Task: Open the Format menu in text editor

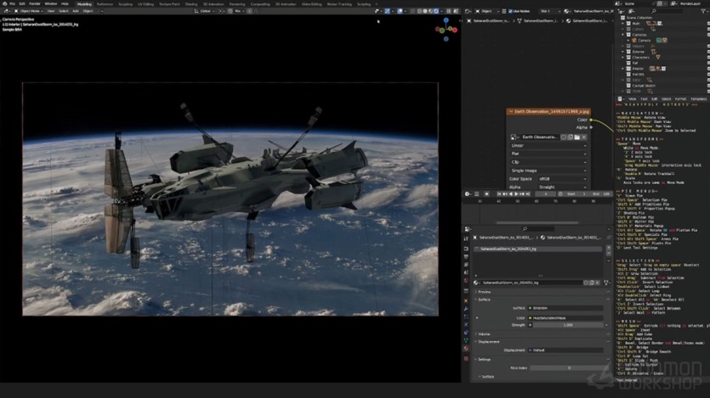Action: tap(680, 99)
